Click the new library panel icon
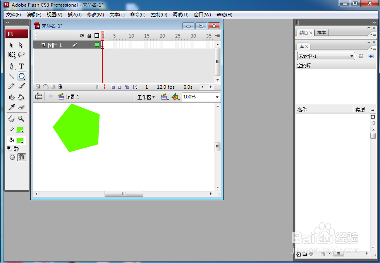Image resolution: width=380 pixels, height=263 pixels. click(371, 56)
